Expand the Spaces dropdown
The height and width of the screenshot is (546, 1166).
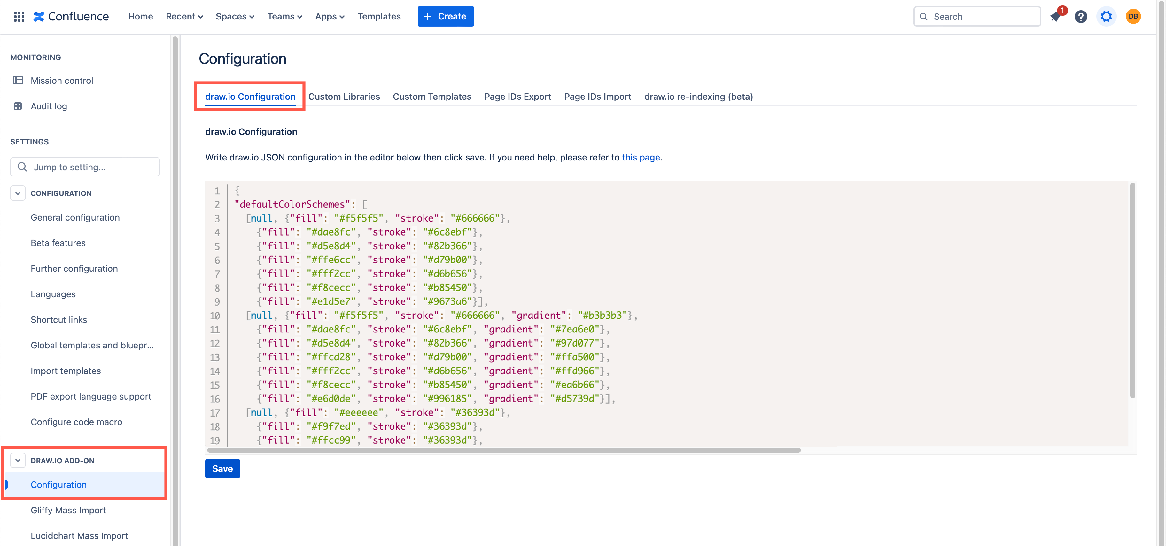pos(235,16)
